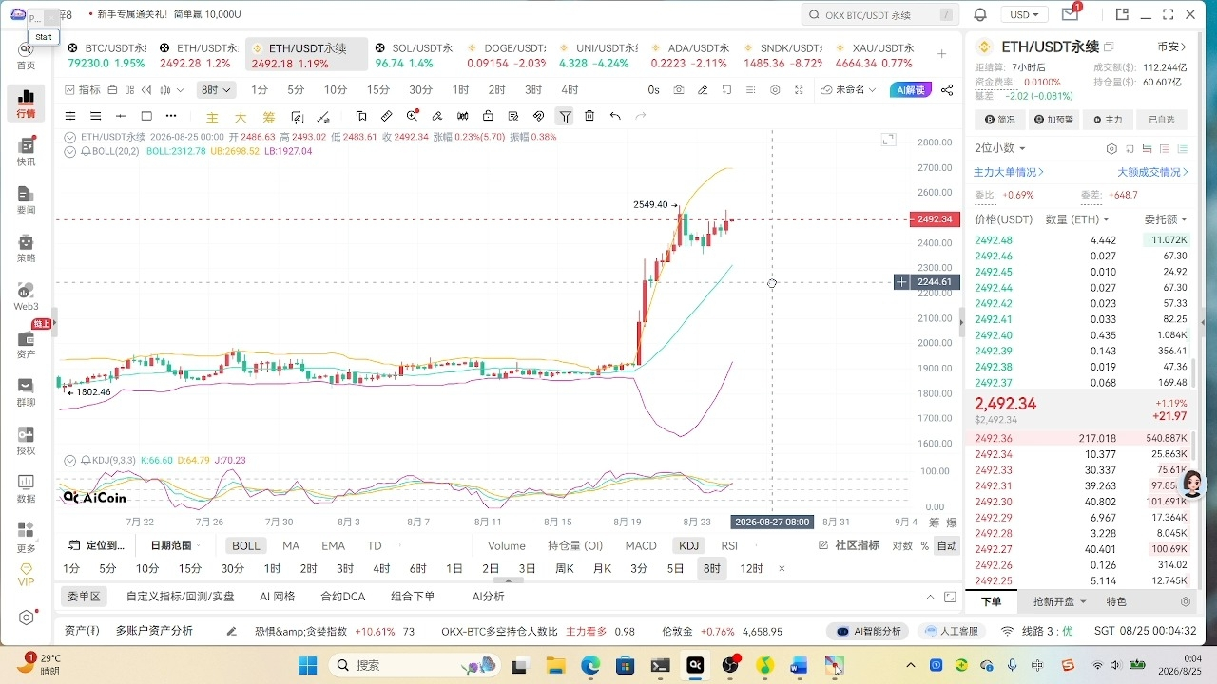Expand the chart style dropdown arrow
The image size is (1217, 684).
(x=180, y=89)
